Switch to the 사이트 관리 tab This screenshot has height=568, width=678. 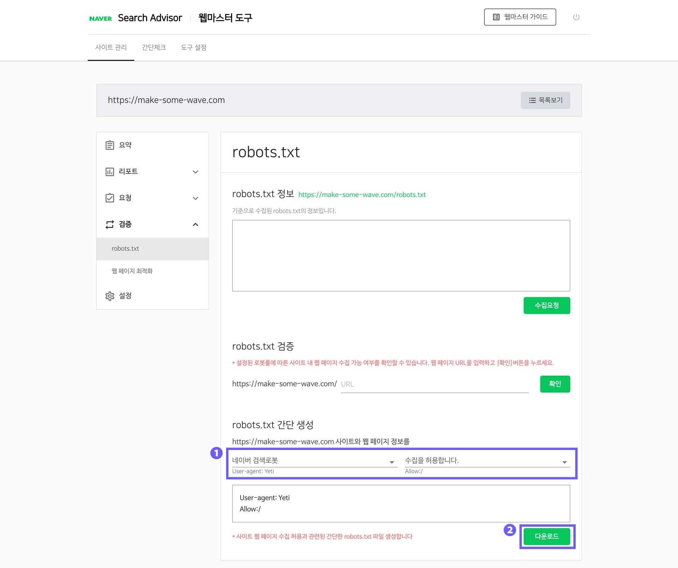111,47
